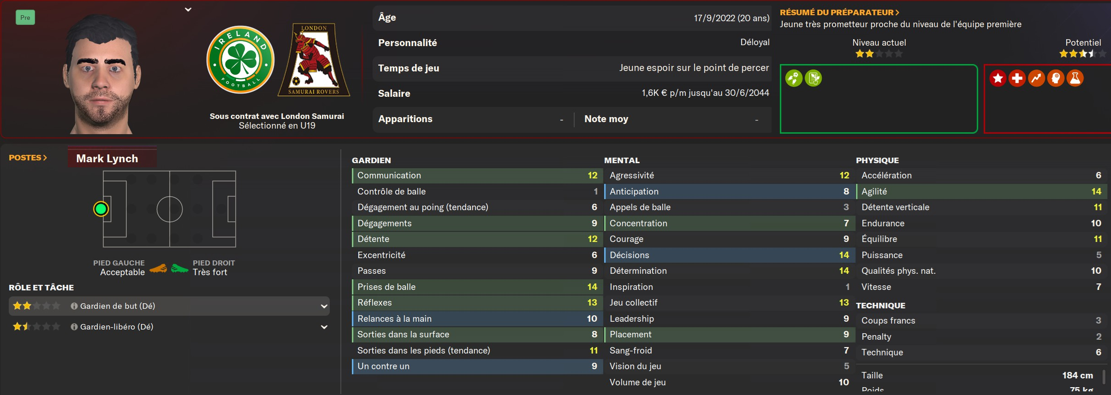This screenshot has height=395, width=1111.
Task: Select the Mark Lynch tab
Action: tap(107, 159)
